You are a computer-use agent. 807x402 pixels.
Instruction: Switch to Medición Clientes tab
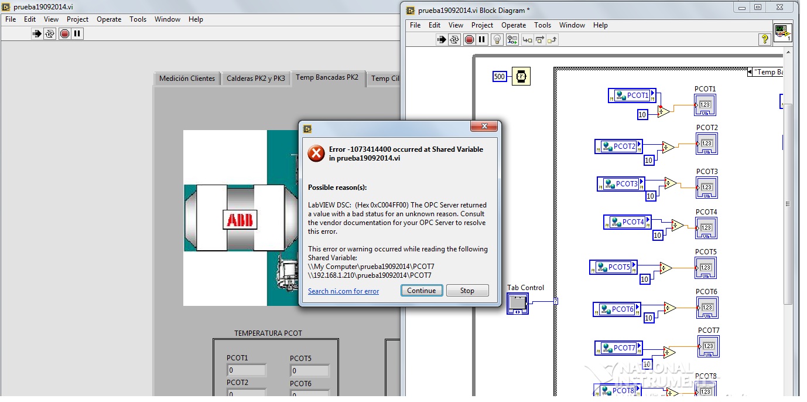[x=187, y=79]
